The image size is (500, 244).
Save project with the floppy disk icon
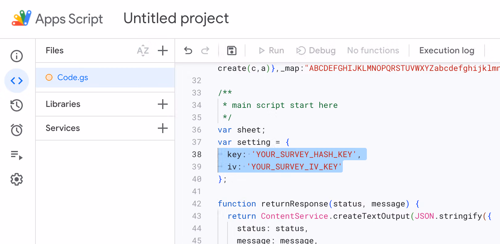tap(232, 51)
